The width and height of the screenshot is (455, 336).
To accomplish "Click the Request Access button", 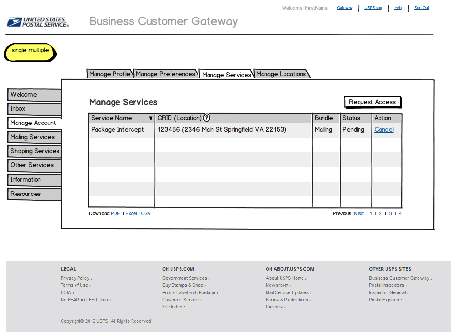I will [x=372, y=102].
